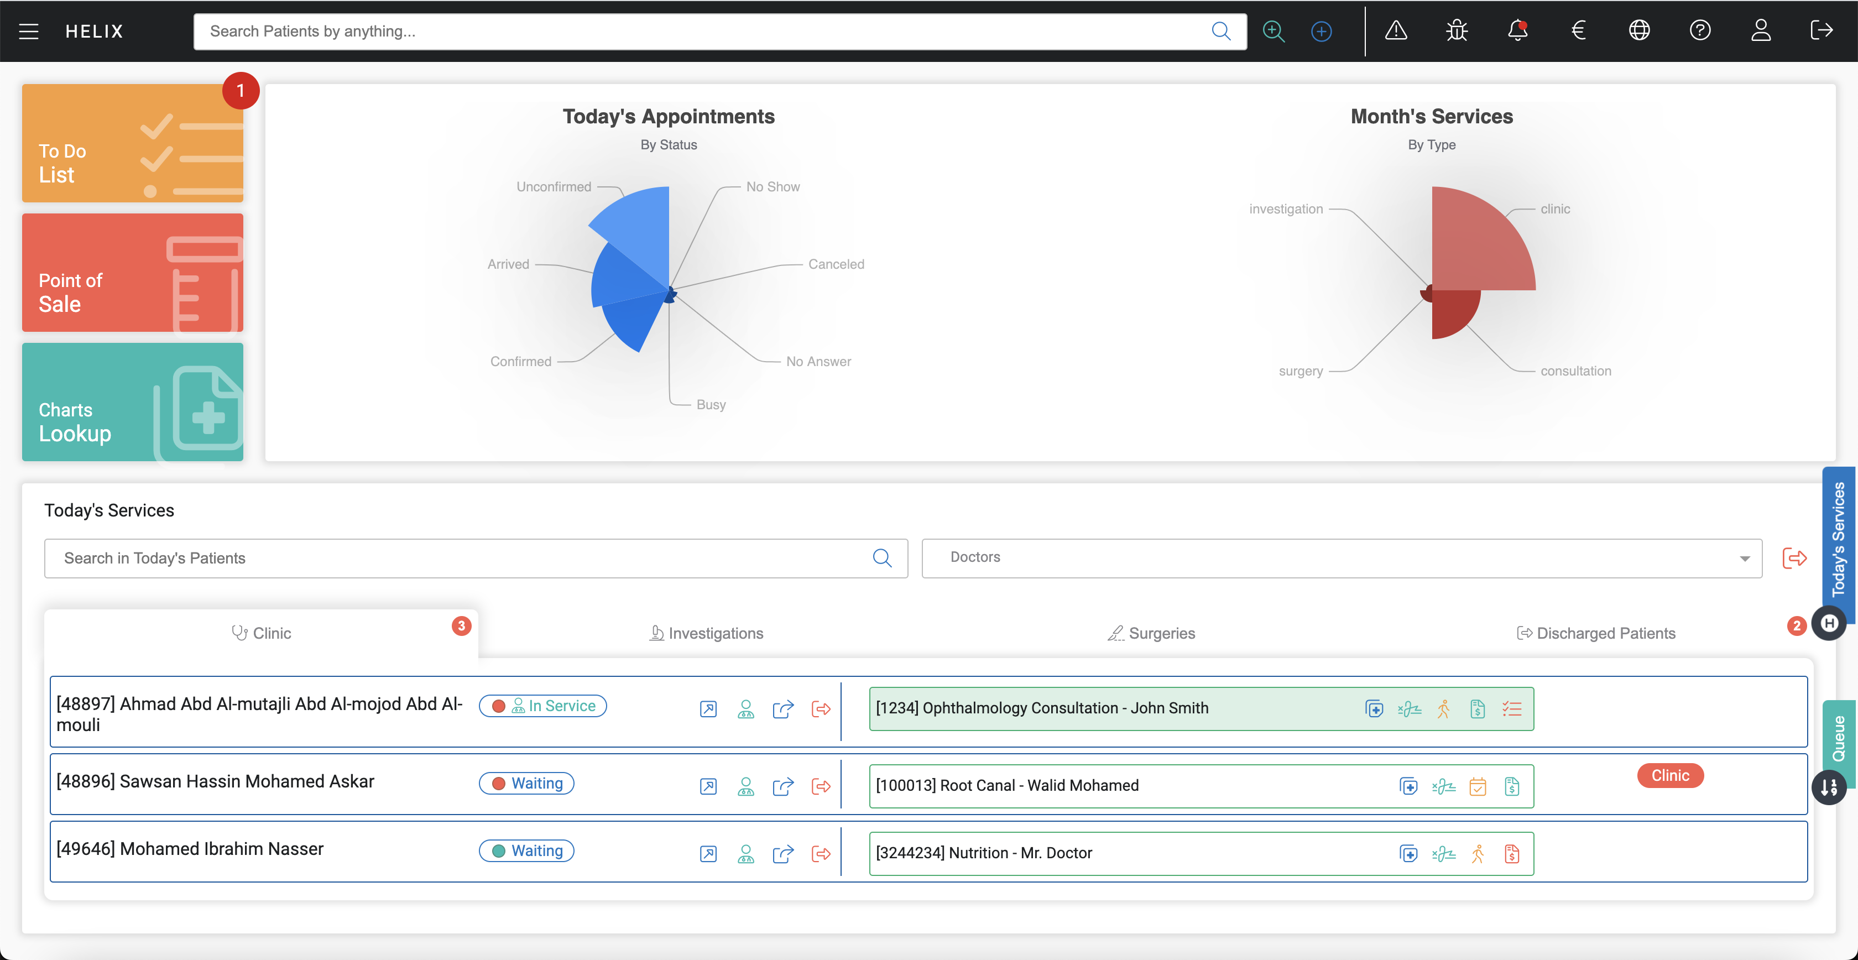Open the user profile icon

(x=1761, y=30)
